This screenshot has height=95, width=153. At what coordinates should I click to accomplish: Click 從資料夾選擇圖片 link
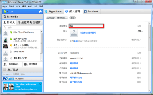tap(88, 33)
